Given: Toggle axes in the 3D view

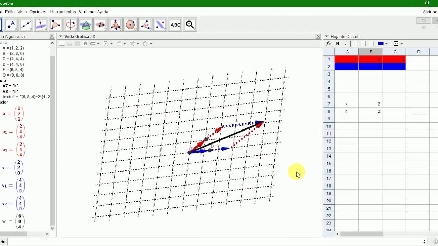Looking at the screenshot, I should [x=62, y=44].
